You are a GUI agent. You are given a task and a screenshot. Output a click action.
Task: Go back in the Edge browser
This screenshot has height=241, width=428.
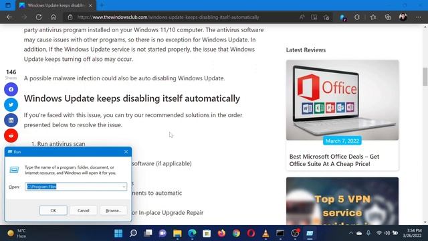(9, 17)
